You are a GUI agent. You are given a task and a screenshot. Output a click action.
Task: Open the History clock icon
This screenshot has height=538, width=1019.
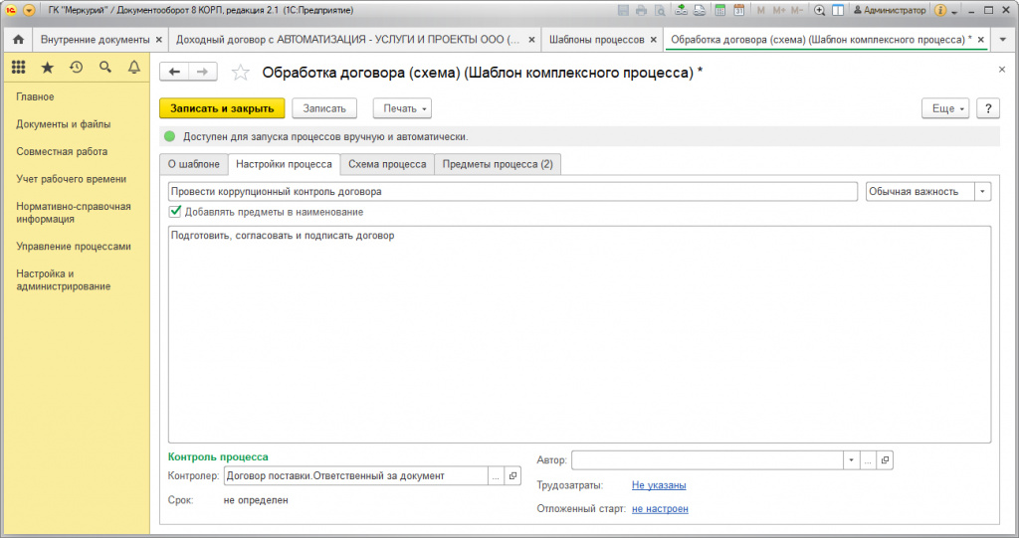point(76,67)
